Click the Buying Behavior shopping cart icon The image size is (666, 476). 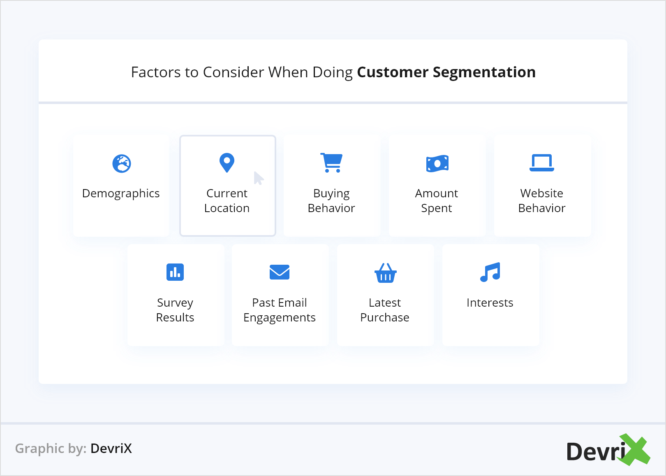[332, 163]
